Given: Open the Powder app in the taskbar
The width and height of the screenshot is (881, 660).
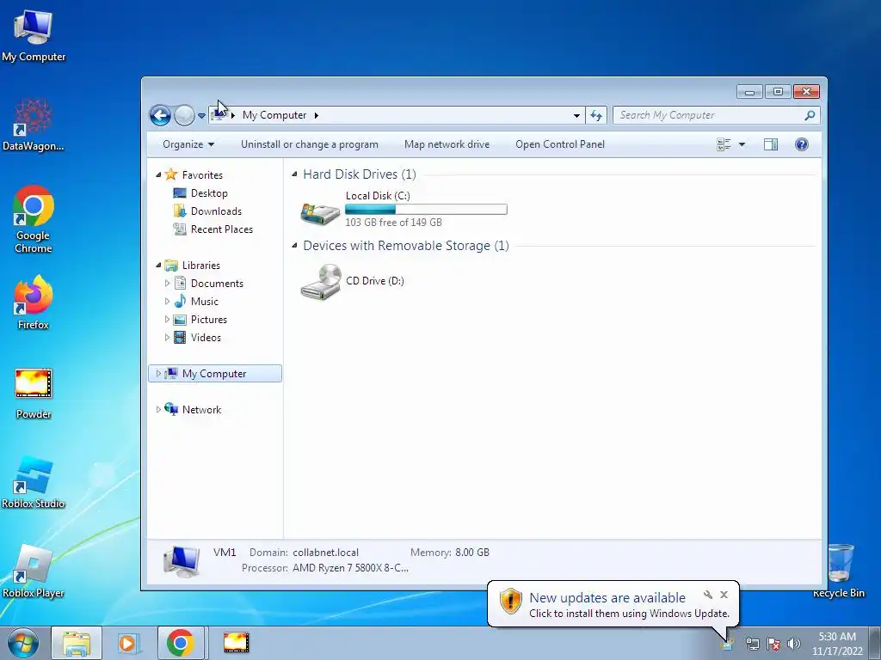Looking at the screenshot, I should [x=236, y=643].
